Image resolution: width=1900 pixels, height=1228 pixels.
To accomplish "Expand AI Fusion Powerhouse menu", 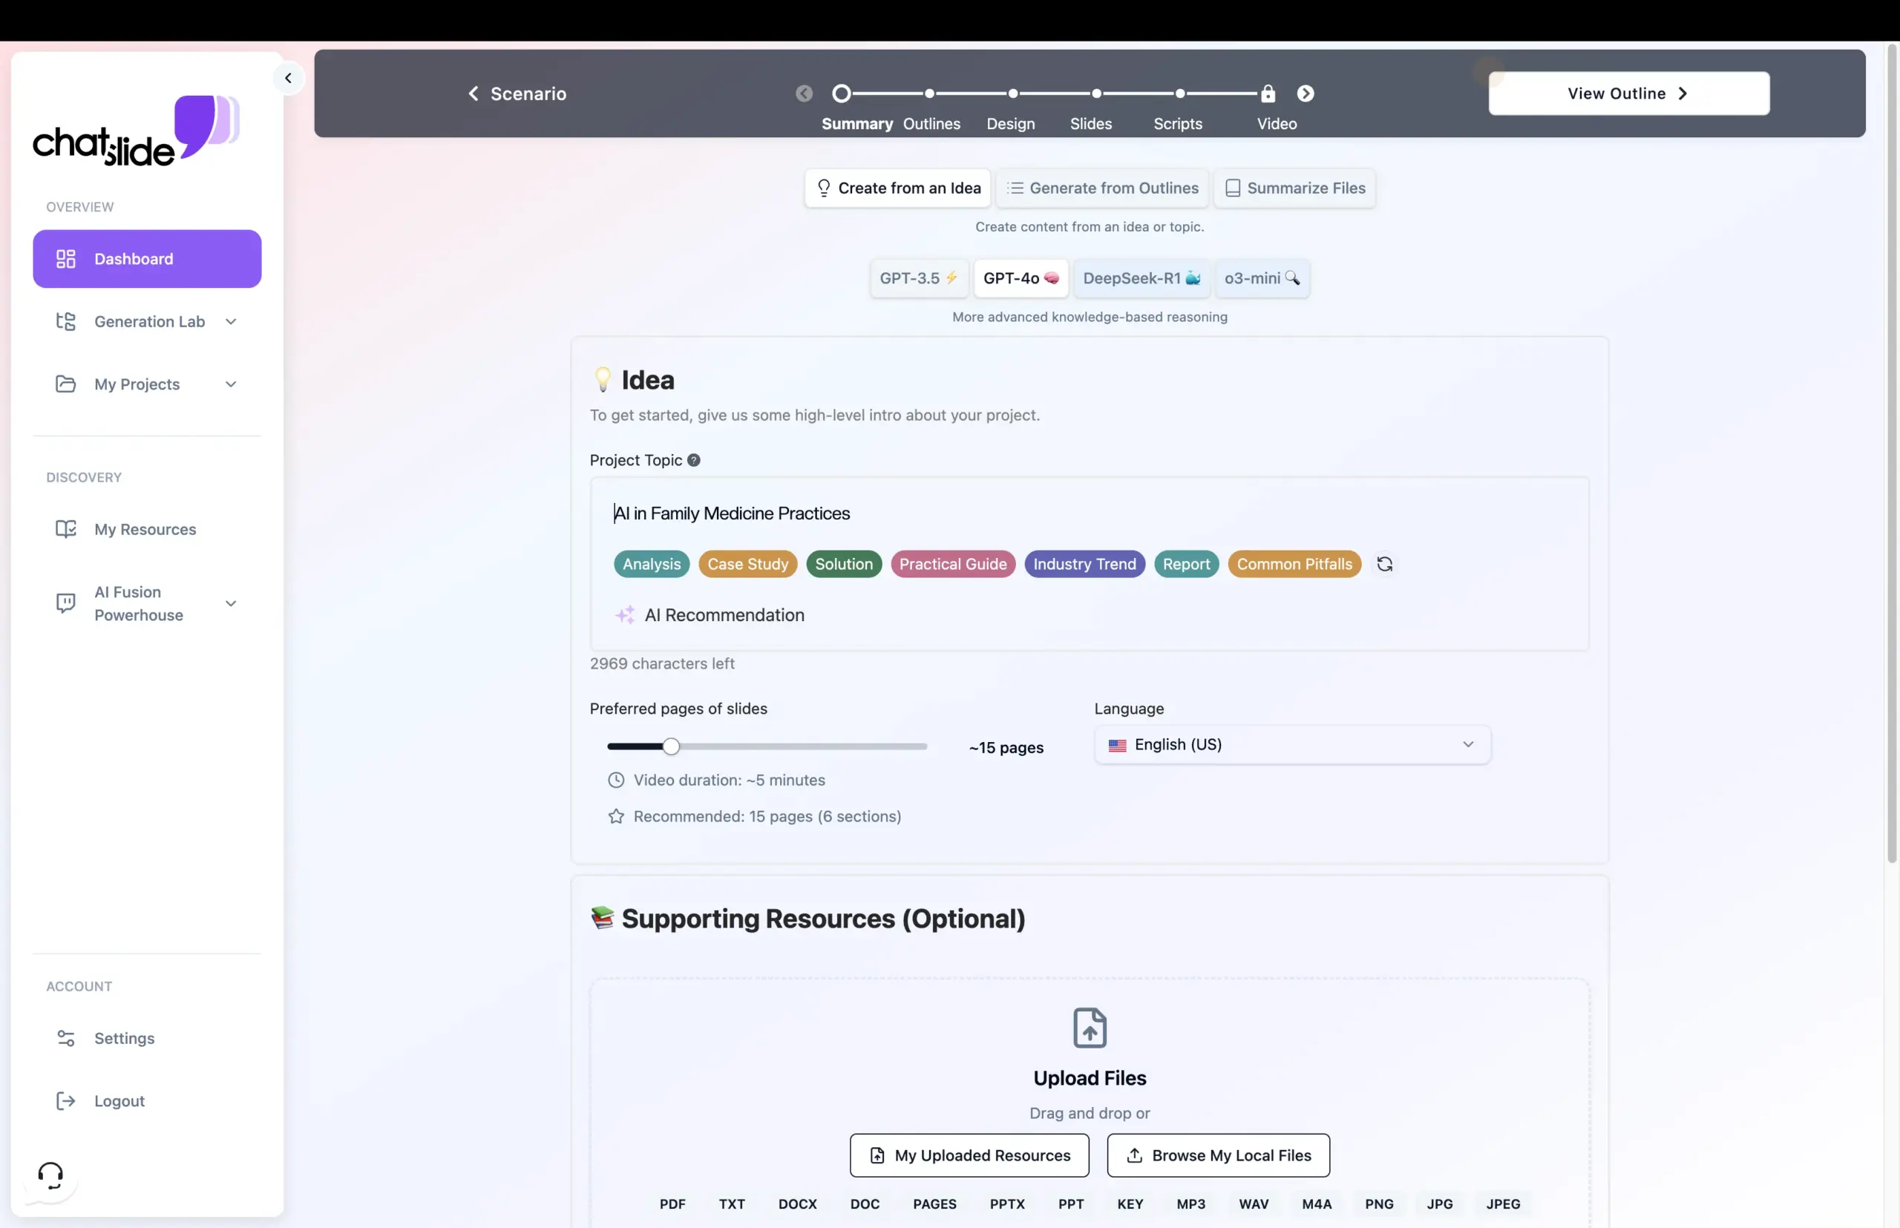I will (147, 604).
